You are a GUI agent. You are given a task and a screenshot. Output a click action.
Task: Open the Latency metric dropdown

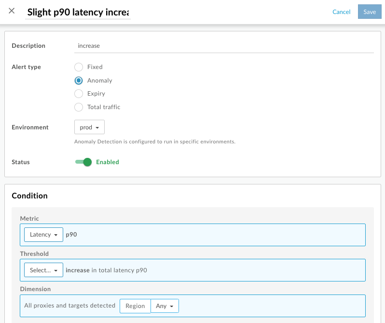point(43,235)
